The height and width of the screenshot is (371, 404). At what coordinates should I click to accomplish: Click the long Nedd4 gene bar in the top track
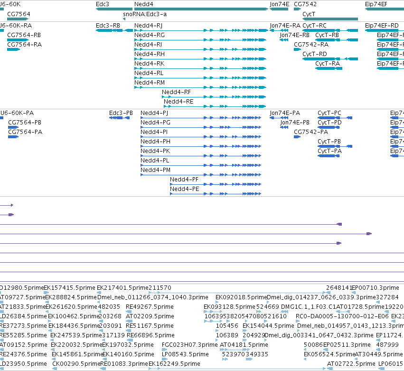[201, 9]
